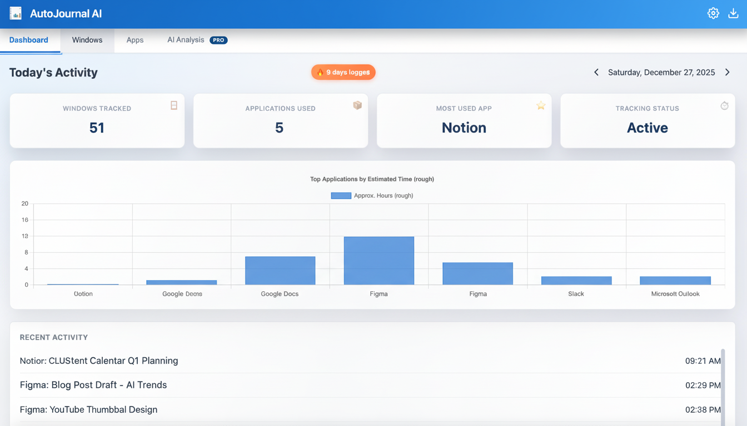Screen dimensions: 747x426
Task: Toggle the 'Approx. Hours (rough)' chart legend
Action: click(x=372, y=195)
